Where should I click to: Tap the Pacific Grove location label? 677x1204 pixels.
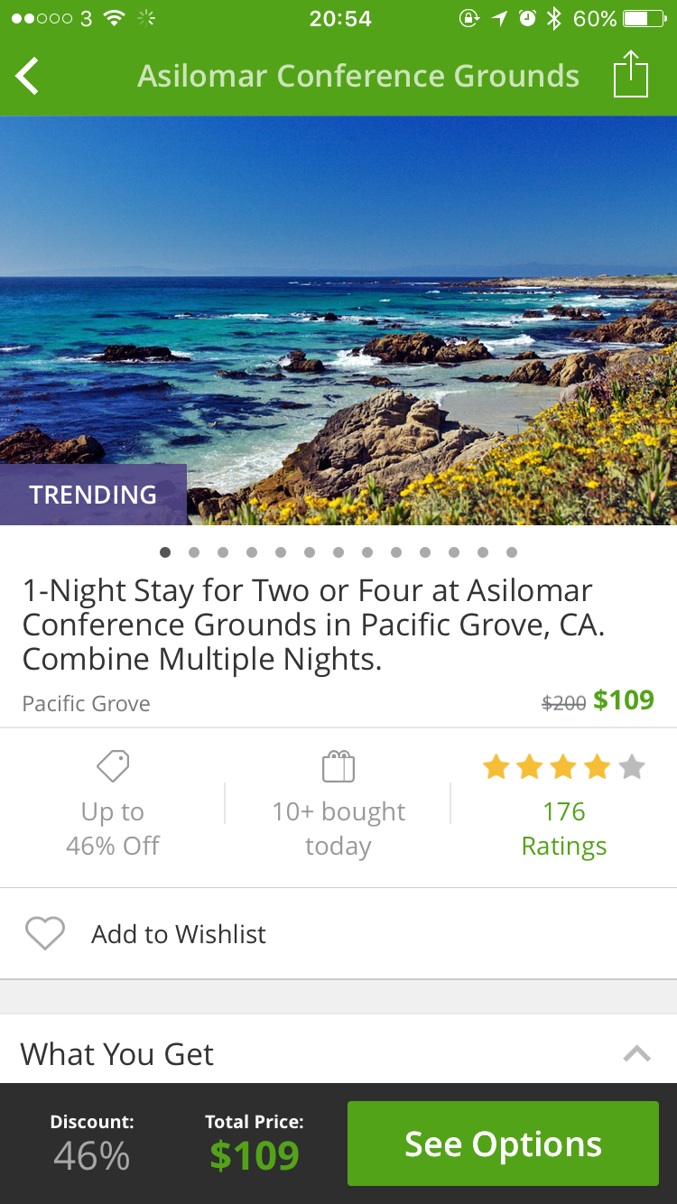tap(87, 703)
